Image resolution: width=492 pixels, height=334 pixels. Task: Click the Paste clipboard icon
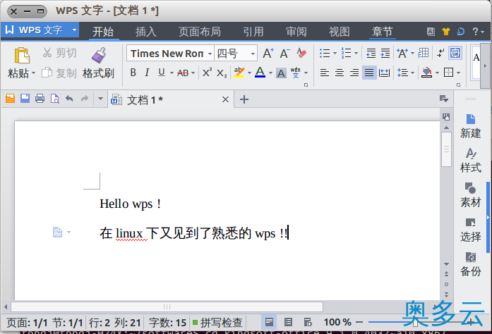22,56
